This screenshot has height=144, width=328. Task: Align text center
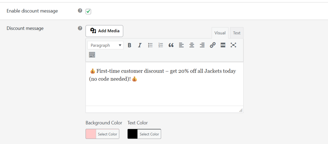point(192,45)
